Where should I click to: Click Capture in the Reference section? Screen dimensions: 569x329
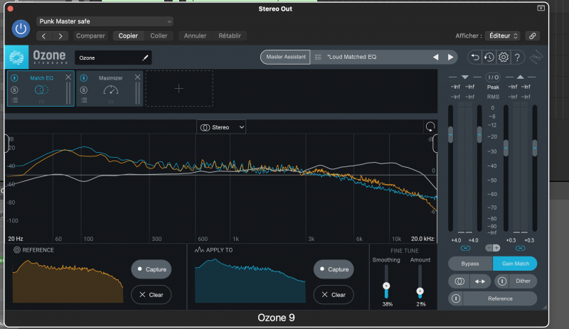151,269
